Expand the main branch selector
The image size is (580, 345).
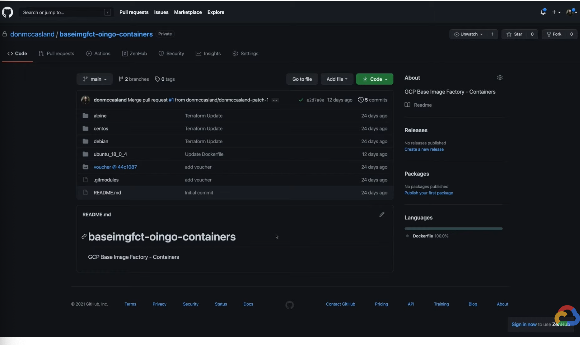[x=95, y=79]
